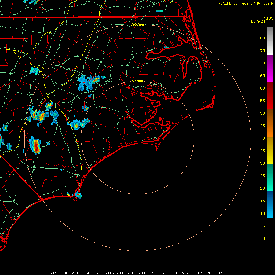
Task: Click the 50 NMI range ring label
Action: [137, 81]
